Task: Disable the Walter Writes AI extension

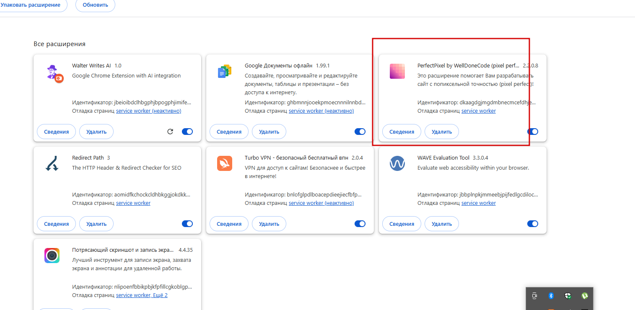Action: [x=187, y=132]
